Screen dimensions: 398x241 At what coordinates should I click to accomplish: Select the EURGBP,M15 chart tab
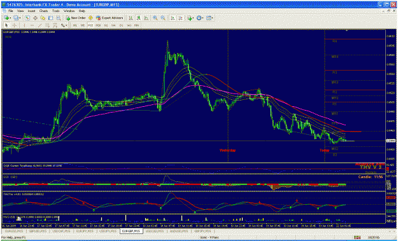coord(131,231)
